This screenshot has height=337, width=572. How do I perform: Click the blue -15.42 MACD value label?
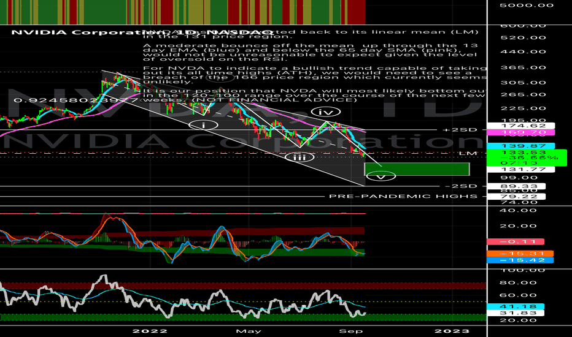[520, 260]
